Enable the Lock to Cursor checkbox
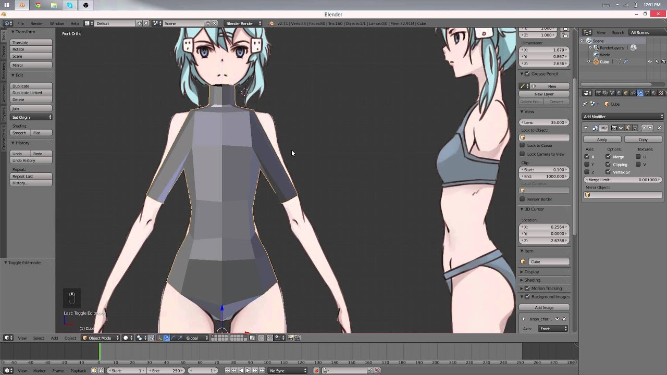 coord(523,145)
